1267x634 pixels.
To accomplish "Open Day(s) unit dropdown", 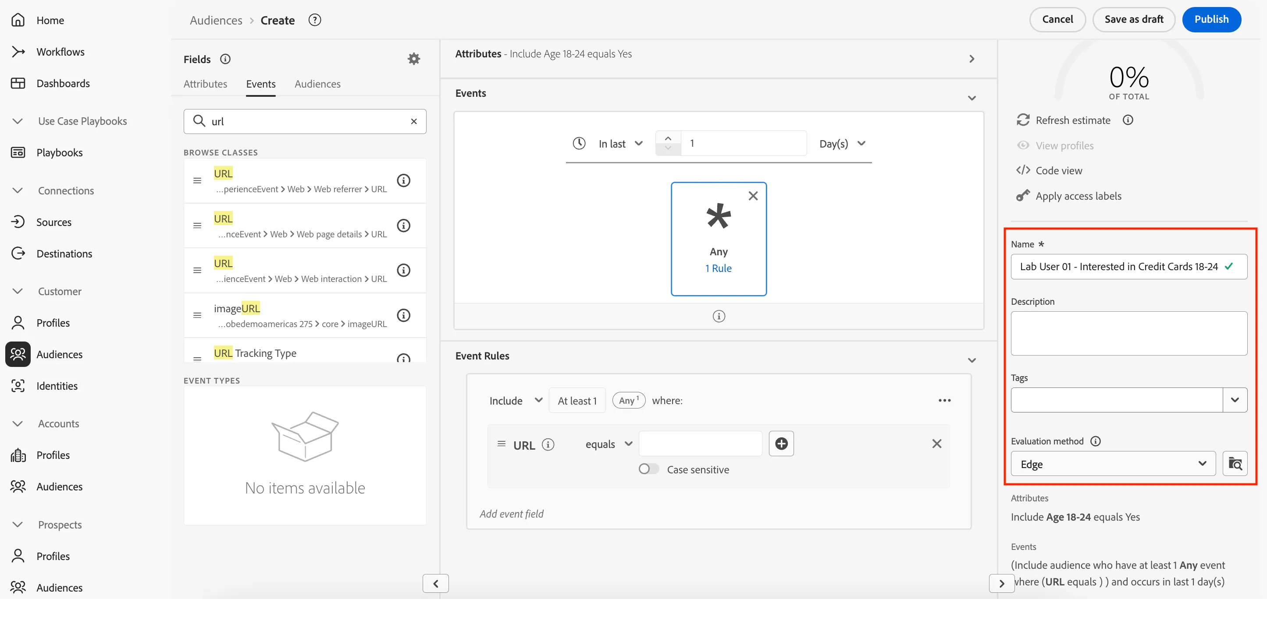I will tap(842, 144).
